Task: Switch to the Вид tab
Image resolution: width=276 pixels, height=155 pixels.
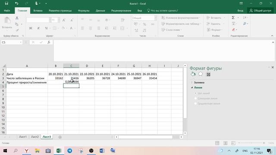Action: point(140,10)
